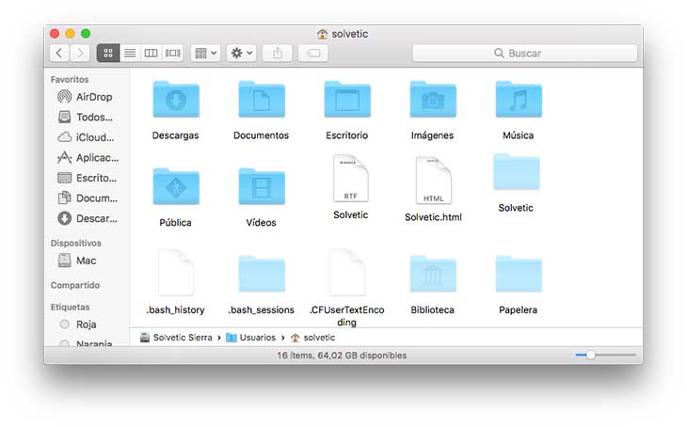Click the 'Música' folder label text
Viewport: 687px width, 427px height.
coord(519,135)
